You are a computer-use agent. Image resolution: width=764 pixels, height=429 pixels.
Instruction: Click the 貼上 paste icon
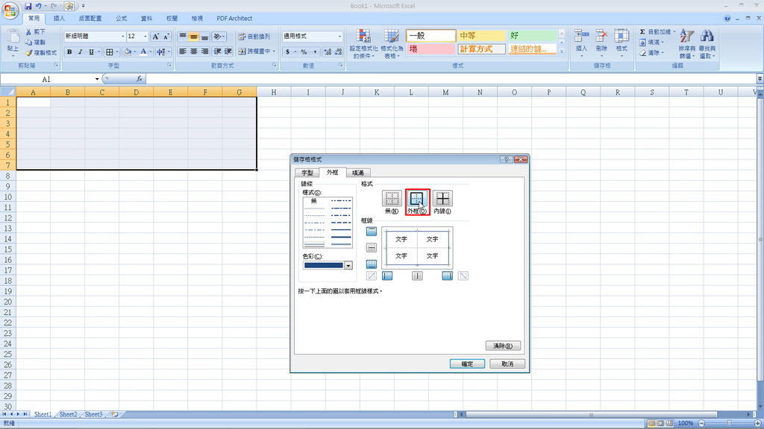click(x=13, y=37)
